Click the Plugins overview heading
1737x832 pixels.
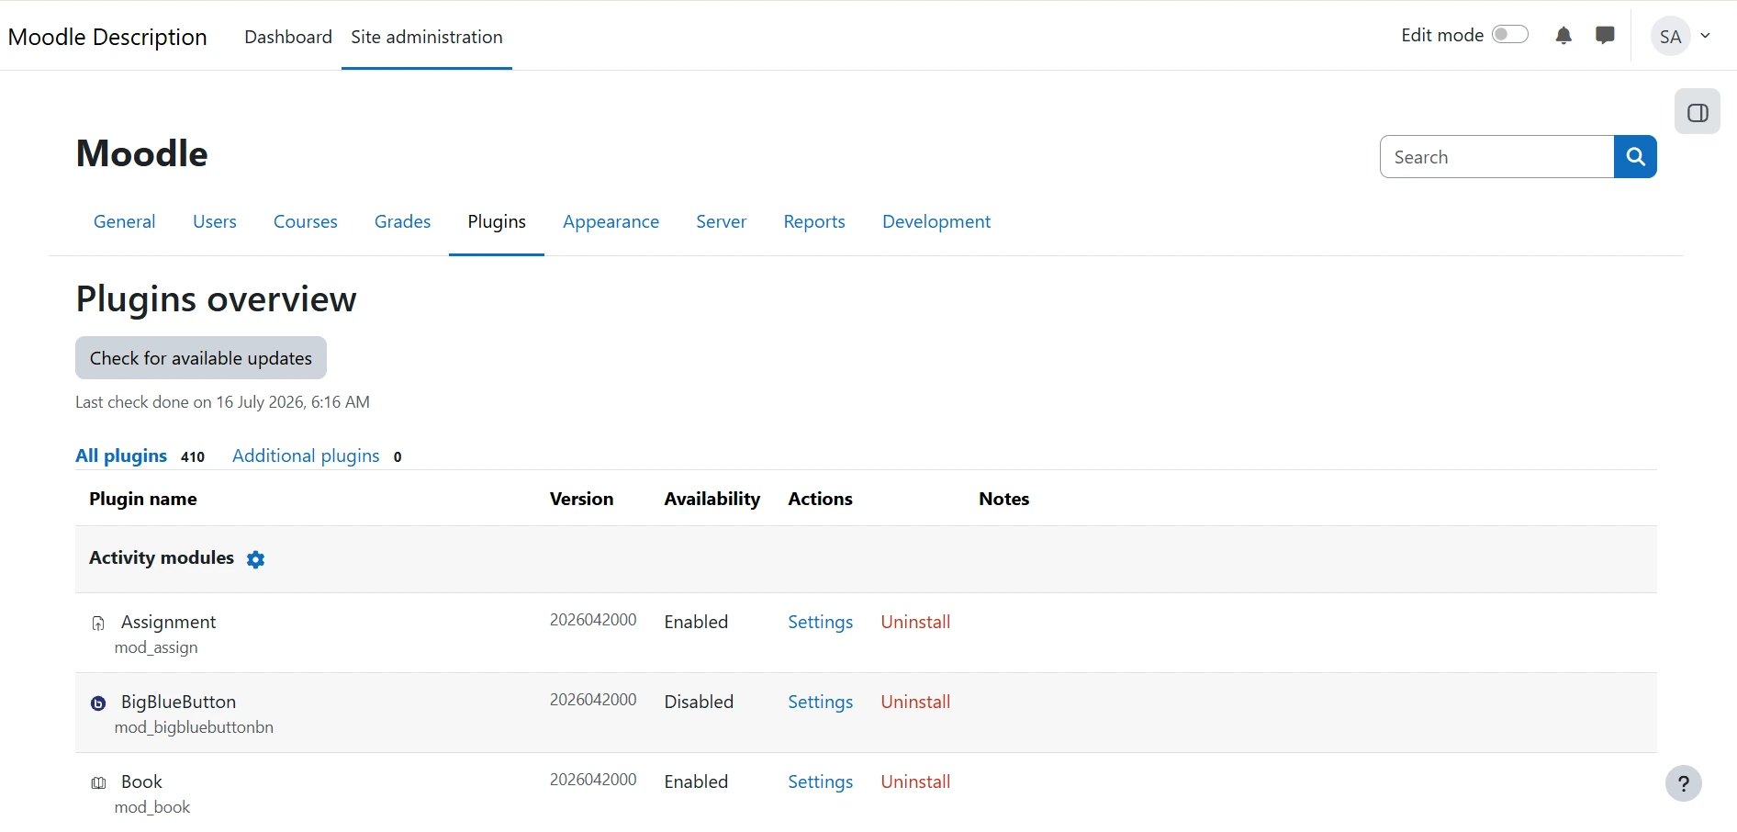pos(216,299)
